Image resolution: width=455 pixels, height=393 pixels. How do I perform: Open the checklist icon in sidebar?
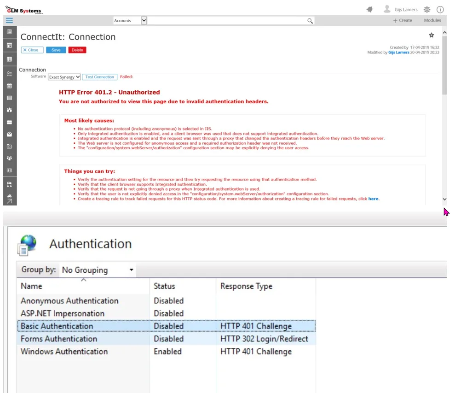coord(9,74)
